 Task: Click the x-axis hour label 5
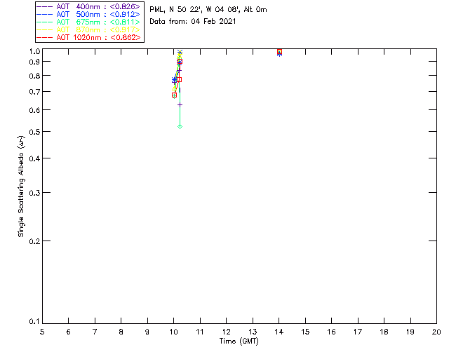tap(42, 332)
